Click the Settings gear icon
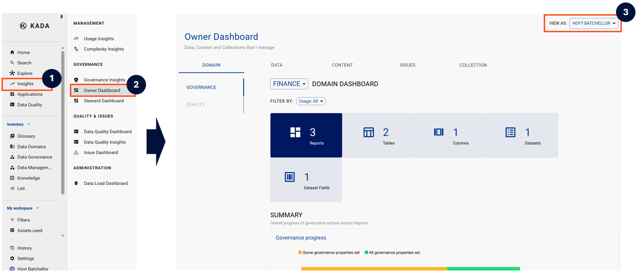The height and width of the screenshot is (272, 636). pos(12,259)
